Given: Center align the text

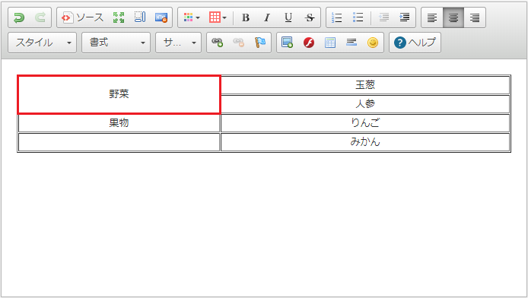Looking at the screenshot, I should click(x=453, y=17).
